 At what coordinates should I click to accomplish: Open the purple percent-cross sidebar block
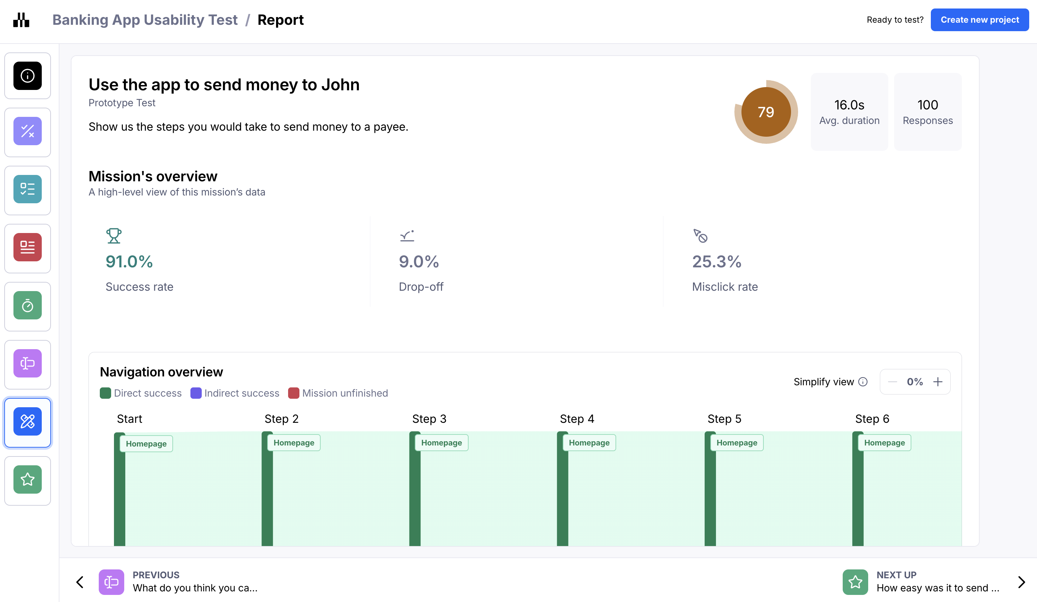28,131
